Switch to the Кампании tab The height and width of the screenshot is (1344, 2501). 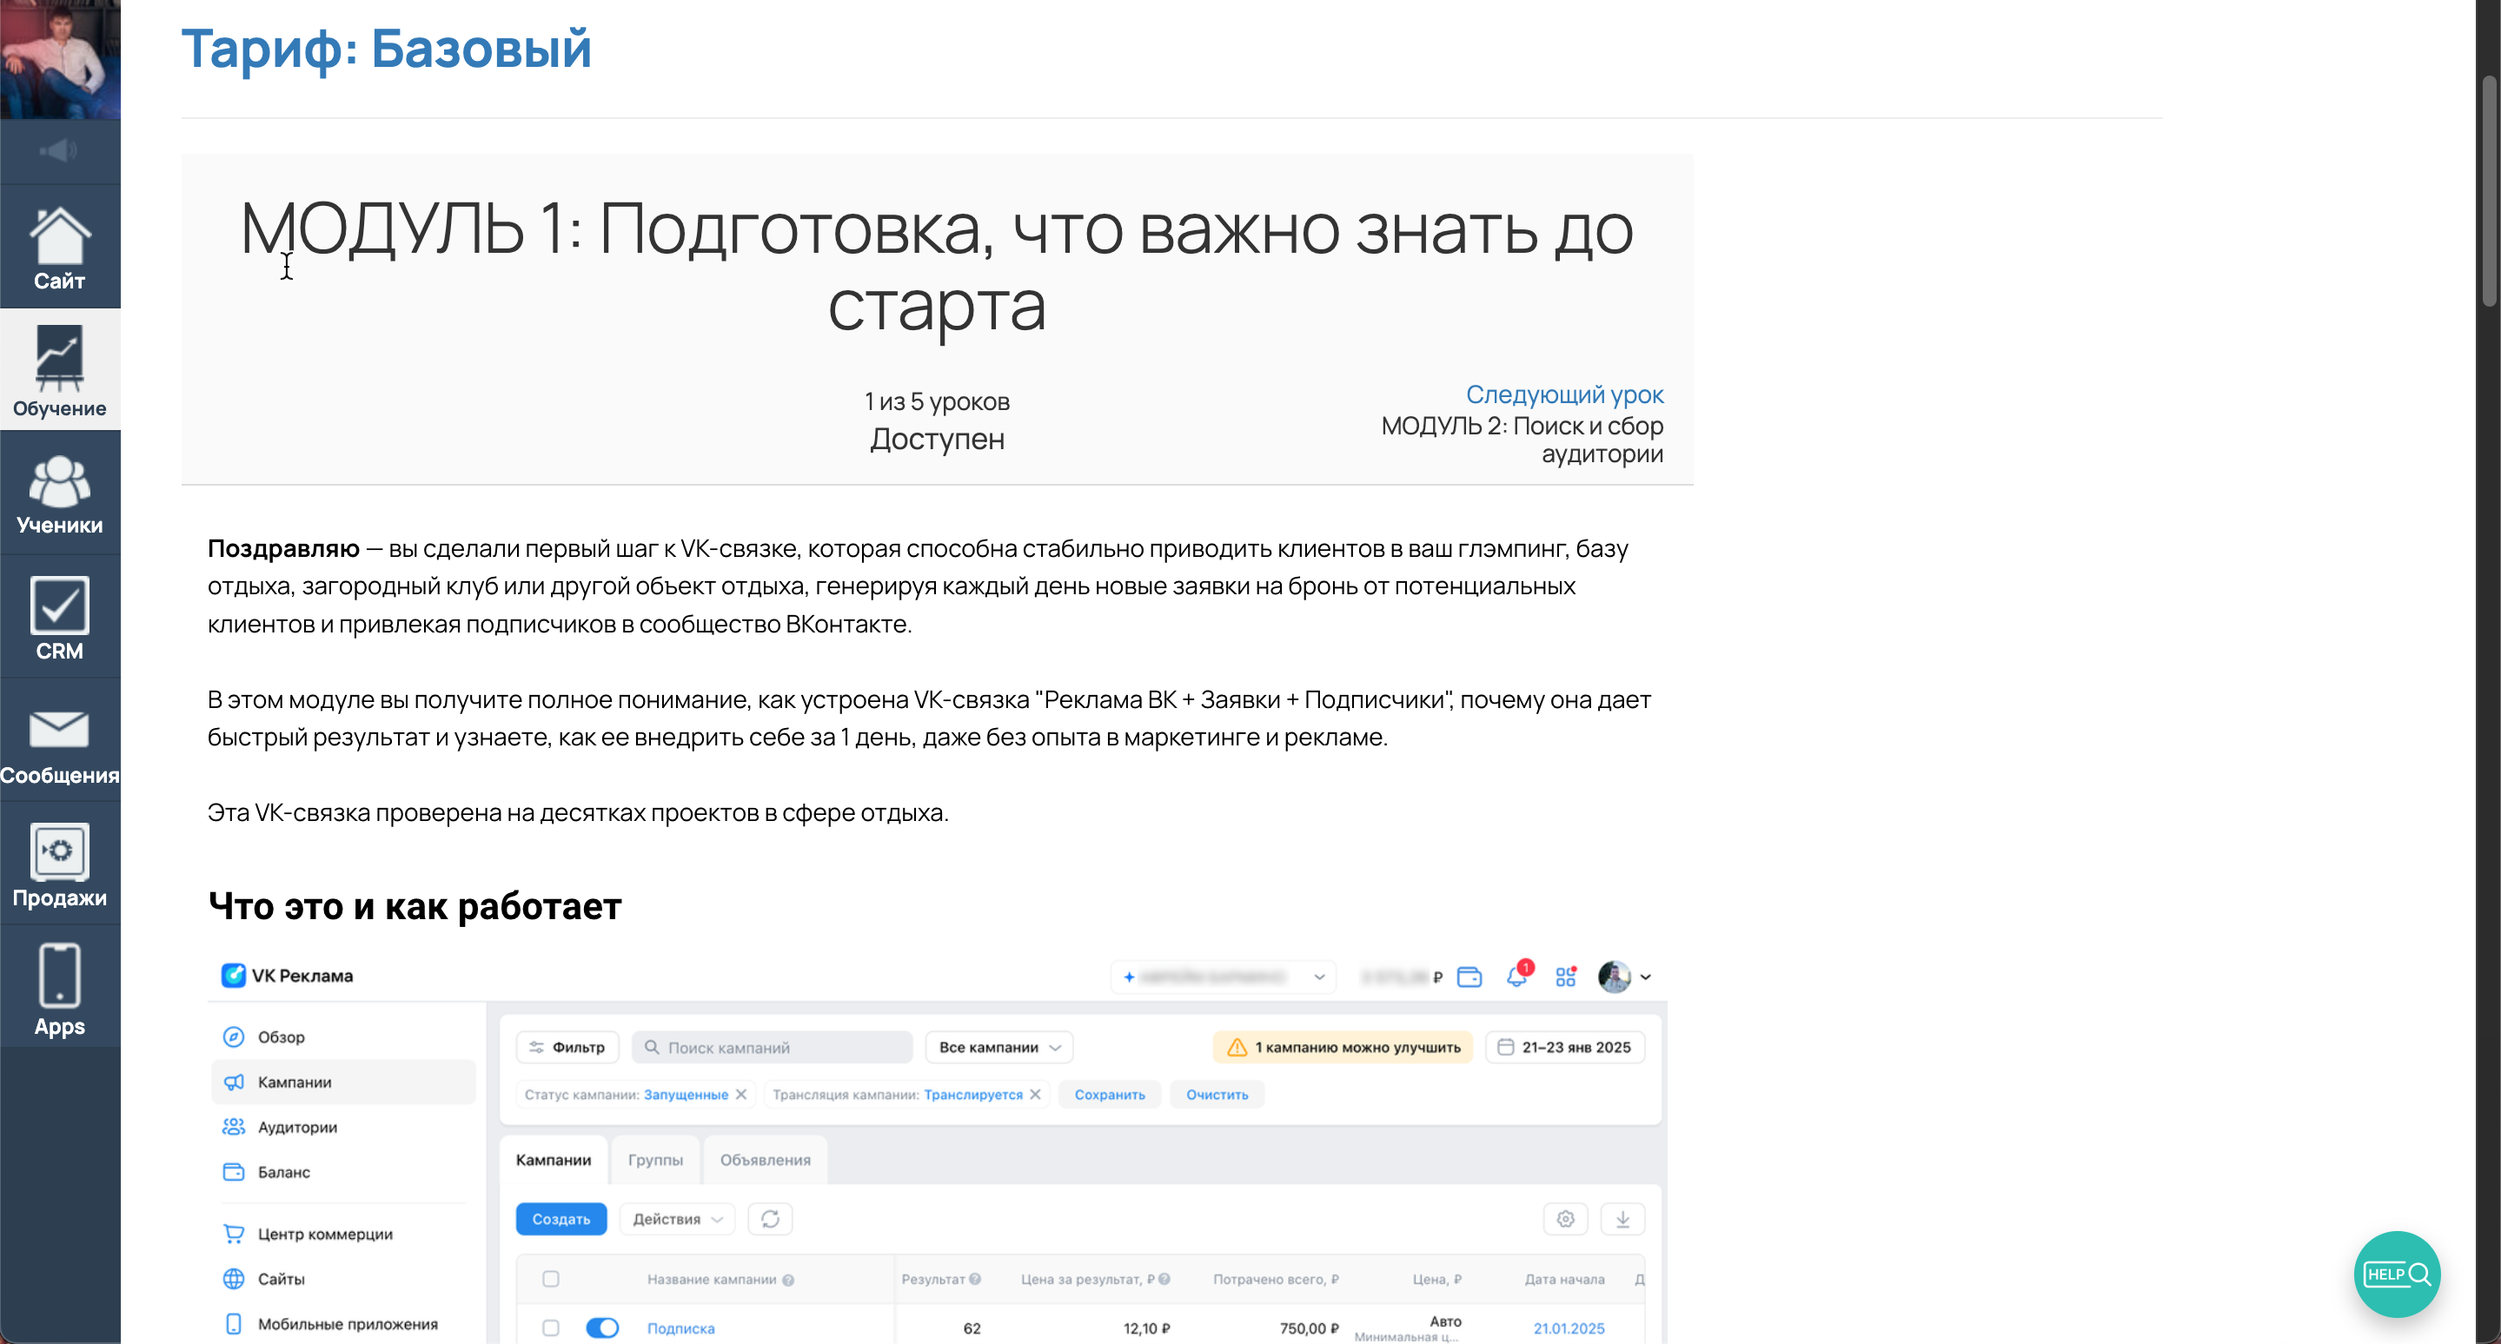coord(554,1160)
